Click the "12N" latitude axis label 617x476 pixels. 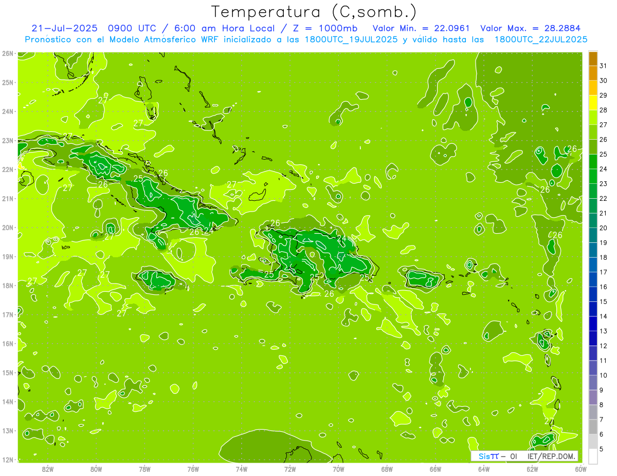coord(8,460)
